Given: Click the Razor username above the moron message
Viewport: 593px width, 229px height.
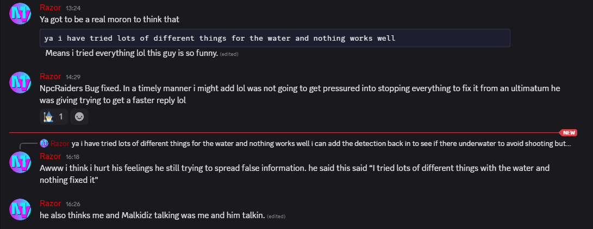Looking at the screenshot, I should click(51, 8).
